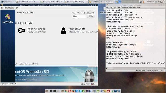Viewport: 166px width, 93px height.
Task: Click the mirror.netcologne.de URL line in Mousepad
Action: coord(135,63)
